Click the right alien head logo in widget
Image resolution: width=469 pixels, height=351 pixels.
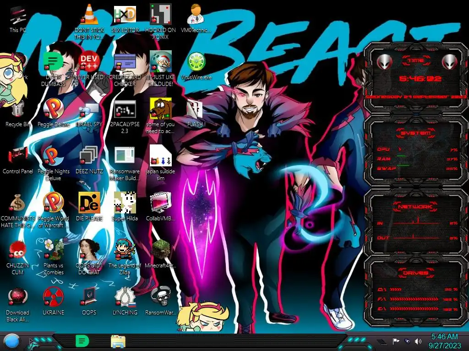click(449, 62)
